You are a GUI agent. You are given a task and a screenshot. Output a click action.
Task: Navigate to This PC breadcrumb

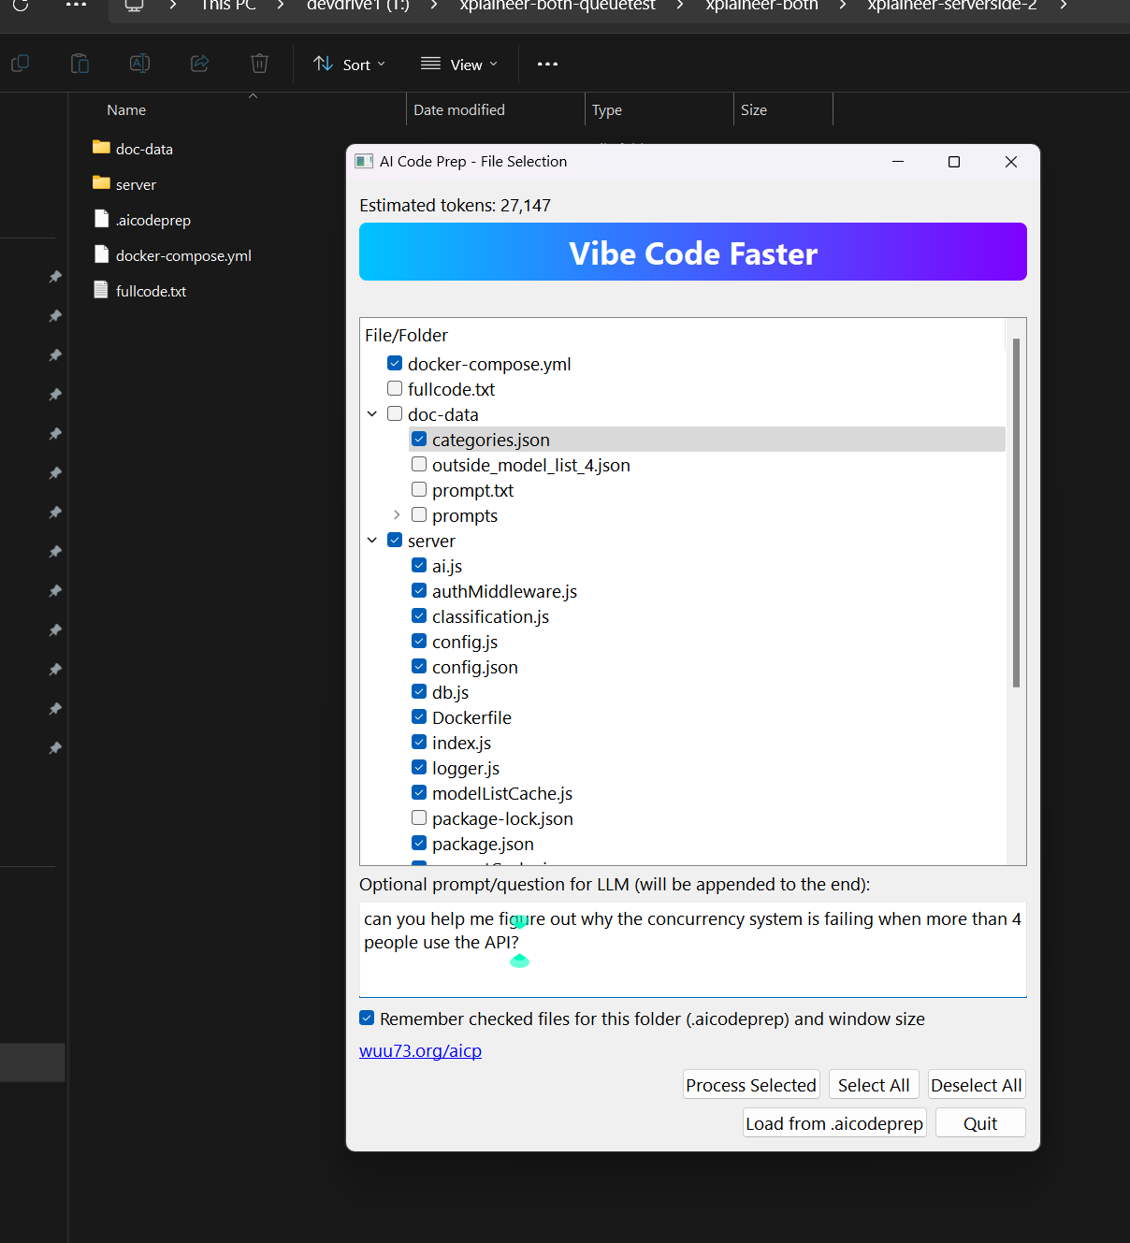click(228, 6)
